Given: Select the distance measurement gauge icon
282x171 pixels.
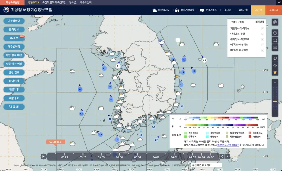Looking at the screenshot, I should pyautogui.click(x=275, y=33).
